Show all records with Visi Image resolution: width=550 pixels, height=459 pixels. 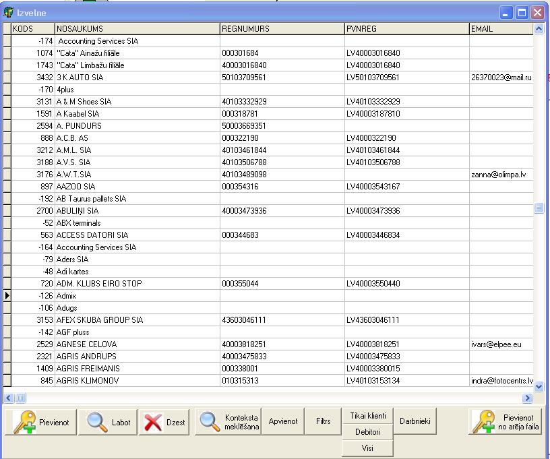pyautogui.click(x=367, y=448)
